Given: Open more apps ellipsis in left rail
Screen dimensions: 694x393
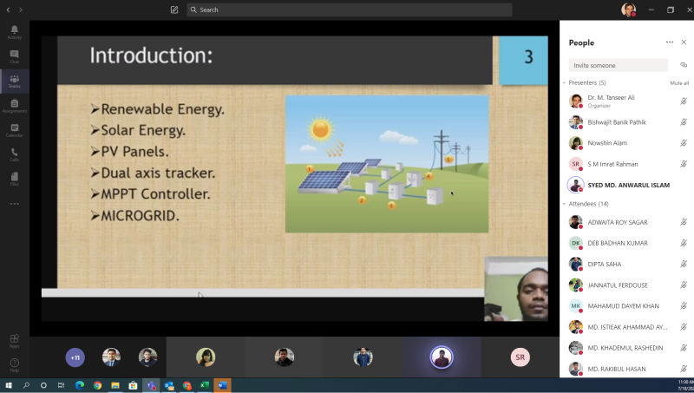Looking at the screenshot, I should pyautogui.click(x=14, y=204).
